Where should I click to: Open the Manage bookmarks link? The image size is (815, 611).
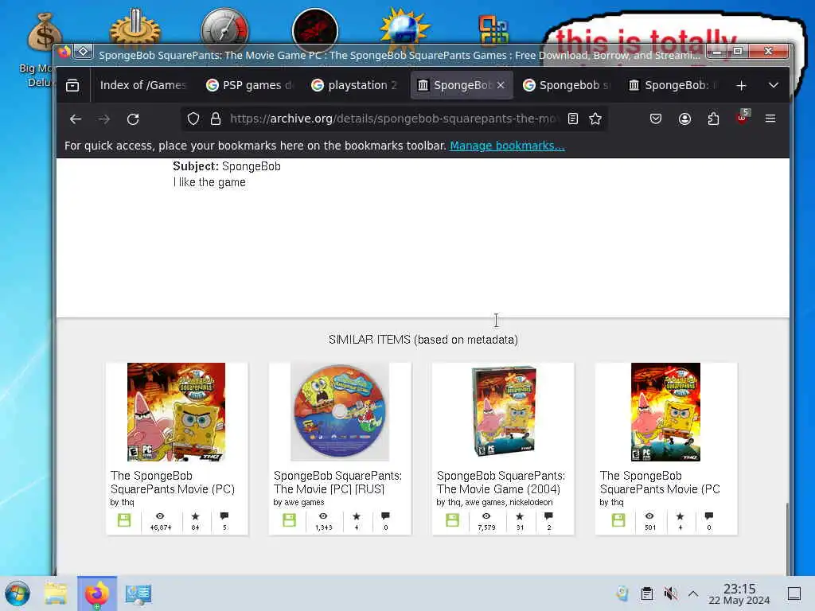pyautogui.click(x=507, y=146)
